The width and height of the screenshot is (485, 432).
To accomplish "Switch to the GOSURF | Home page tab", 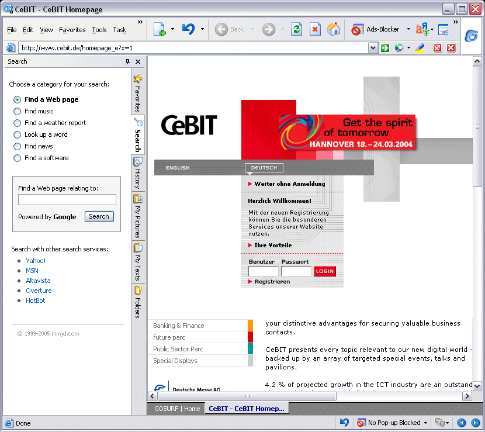I will [x=177, y=409].
